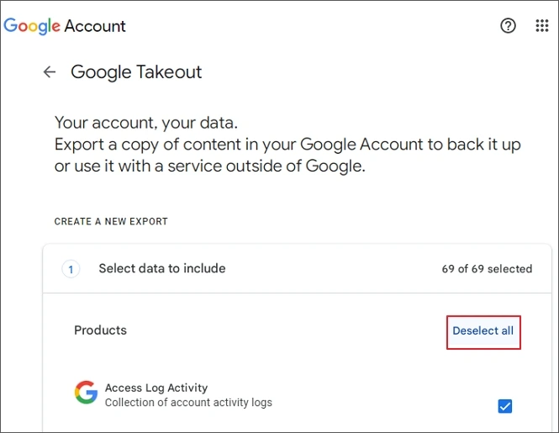Viewport: 559px width, 433px height.
Task: Click the '69 of 69 selected' counter
Action: (487, 269)
